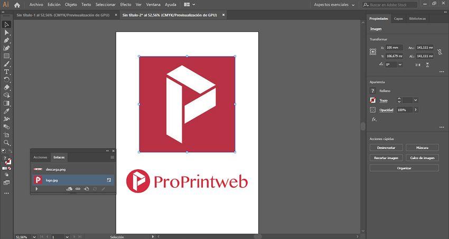
Task: Select the Type tool
Action: (x=6, y=72)
